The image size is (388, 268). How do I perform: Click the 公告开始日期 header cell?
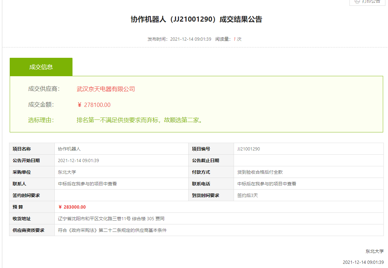tap(32, 160)
